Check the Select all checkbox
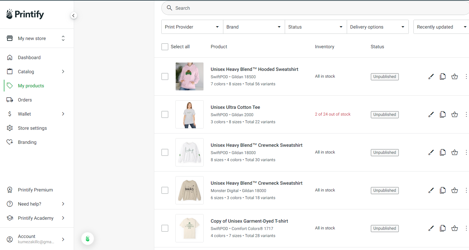The width and height of the screenshot is (469, 250). coord(165,47)
